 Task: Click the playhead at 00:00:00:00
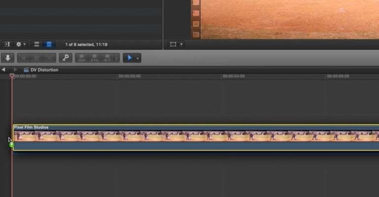point(12,76)
